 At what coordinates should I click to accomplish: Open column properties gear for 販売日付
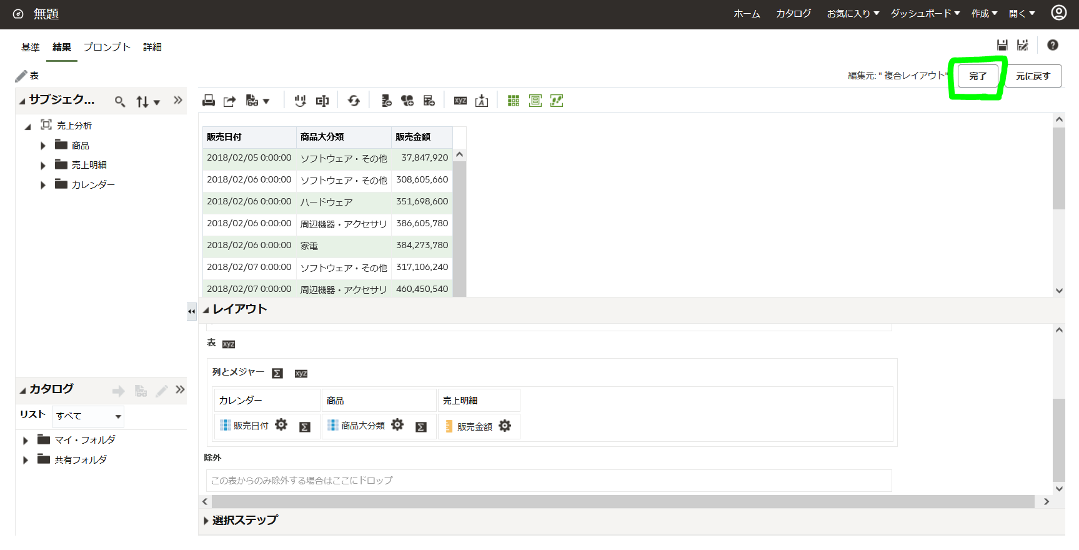tap(281, 425)
